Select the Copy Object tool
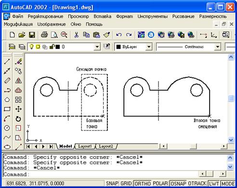Screen dimensions: 237x188 coord(18,71)
